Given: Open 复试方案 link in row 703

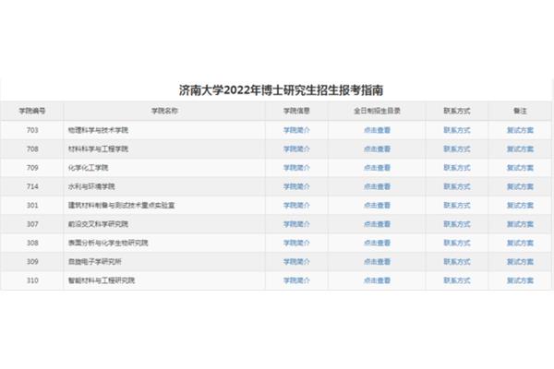Looking at the screenshot, I should click(x=520, y=130).
